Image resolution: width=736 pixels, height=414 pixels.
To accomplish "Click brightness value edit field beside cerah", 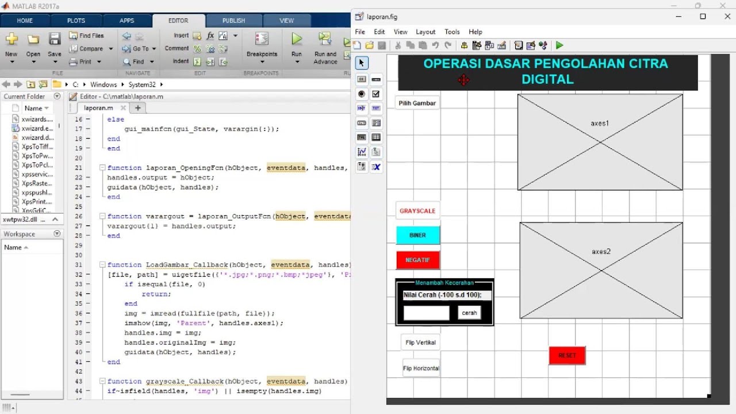I will (426, 313).
